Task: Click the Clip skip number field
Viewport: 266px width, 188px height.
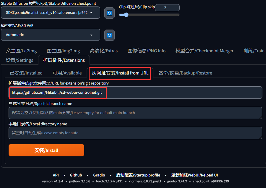Action: [x=167, y=8]
